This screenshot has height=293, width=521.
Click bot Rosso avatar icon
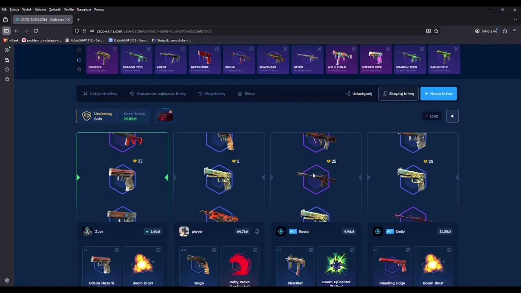tap(281, 232)
